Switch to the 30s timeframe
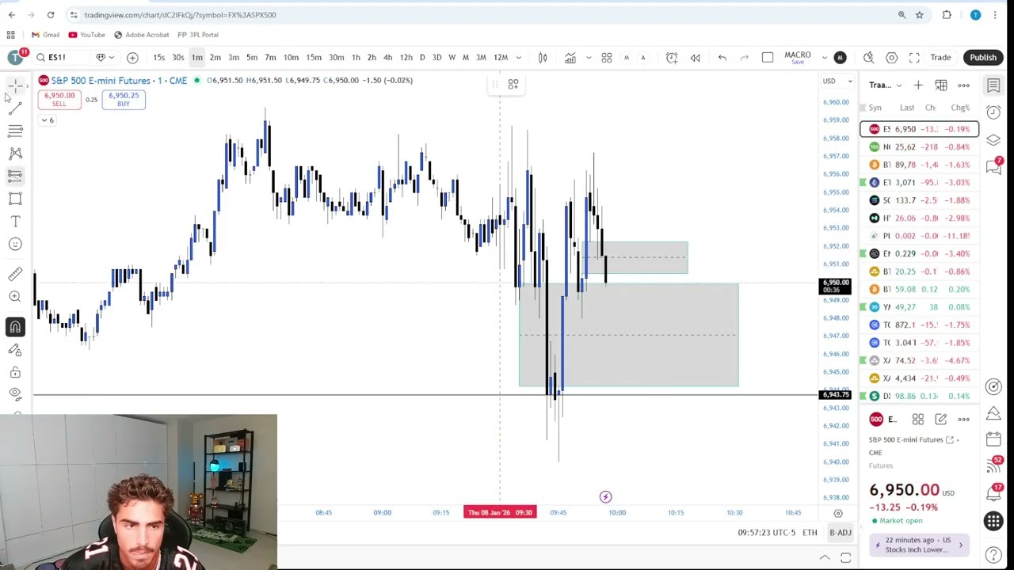This screenshot has width=1014, height=570. (178, 57)
